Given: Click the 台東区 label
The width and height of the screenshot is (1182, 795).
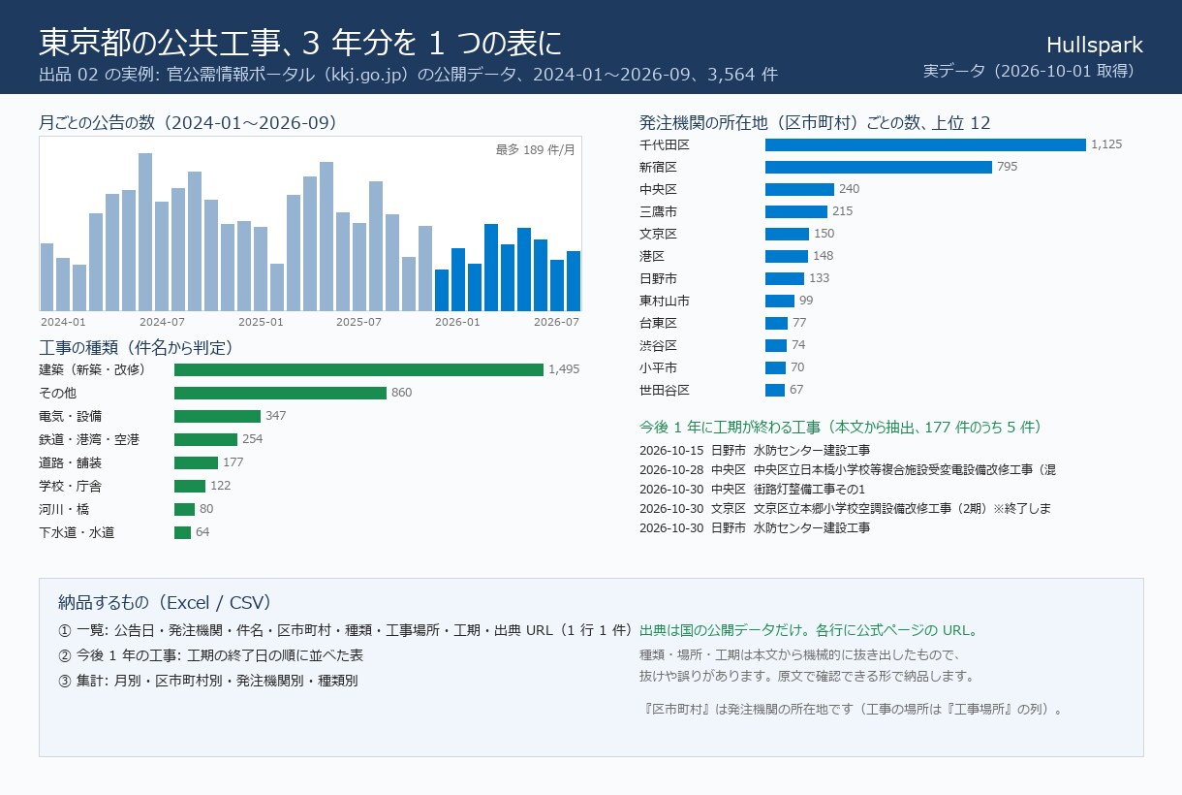Looking at the screenshot, I should (x=659, y=323).
